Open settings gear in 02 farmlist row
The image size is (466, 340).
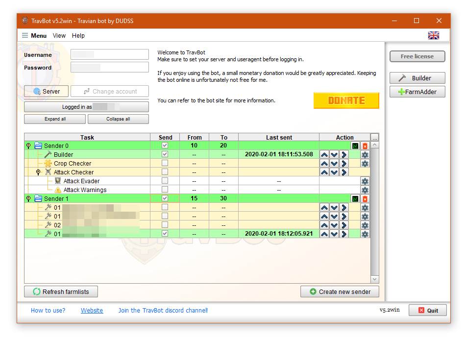coord(365,225)
